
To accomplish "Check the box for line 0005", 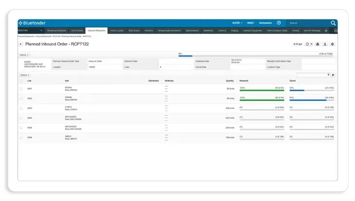I will pyautogui.click(x=21, y=128).
